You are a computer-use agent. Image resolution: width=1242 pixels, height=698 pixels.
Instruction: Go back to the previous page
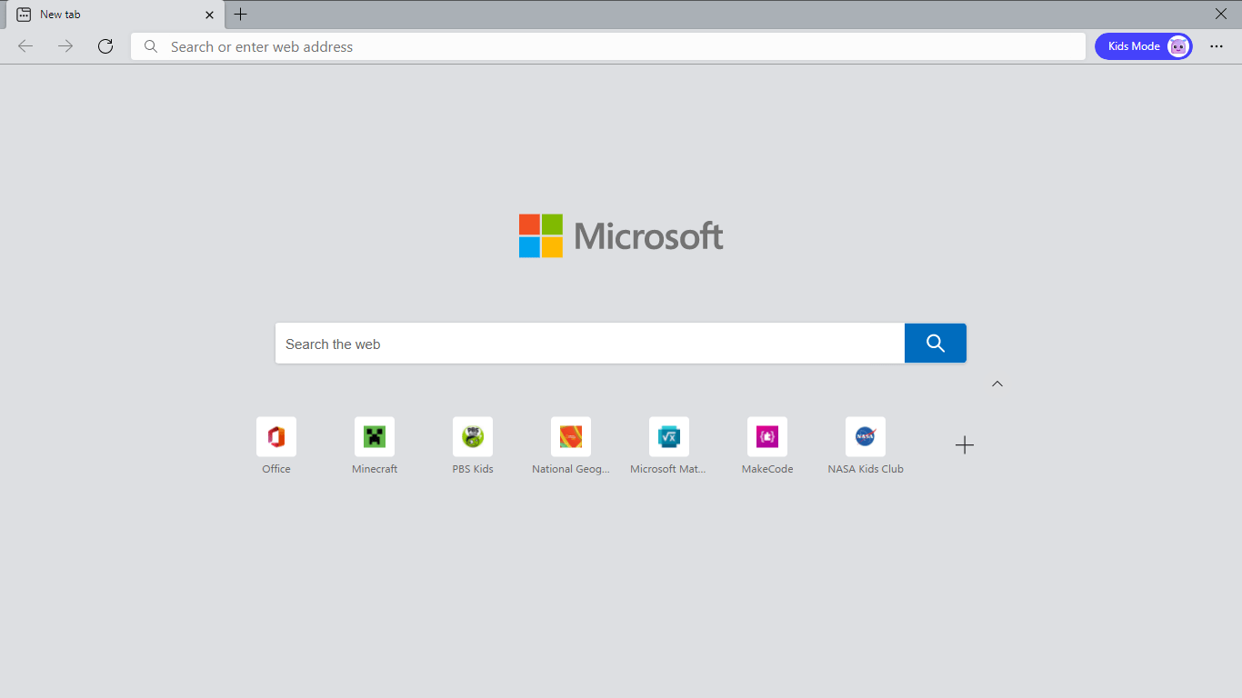click(25, 45)
